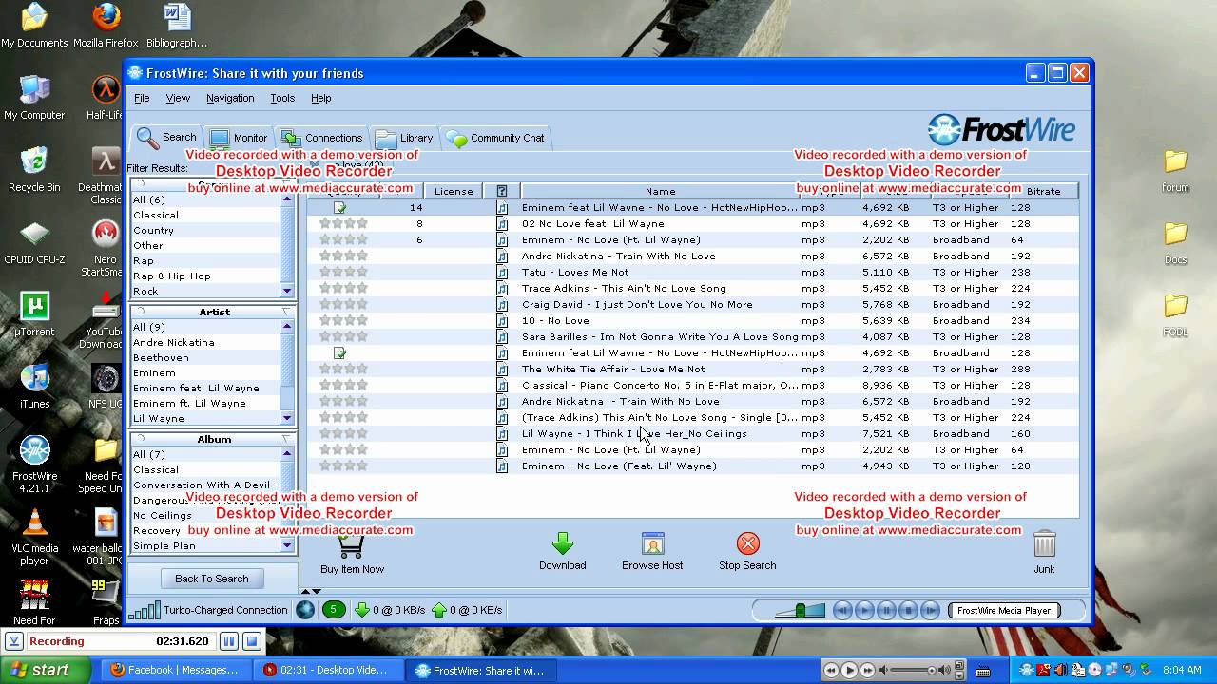Click the pause button in Recording bar
This screenshot has height=684, width=1217.
[x=229, y=641]
